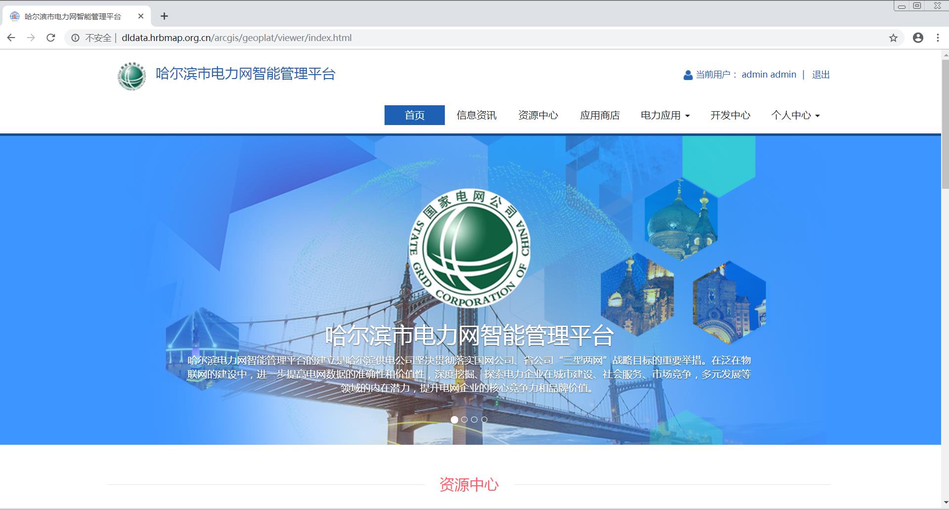Open Chrome three-dot menu
949x510 pixels.
tap(938, 38)
